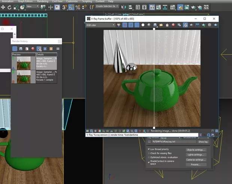Open the Rendering menu
Screen dimensions: 232x184
pyautogui.click(x=43, y=1)
